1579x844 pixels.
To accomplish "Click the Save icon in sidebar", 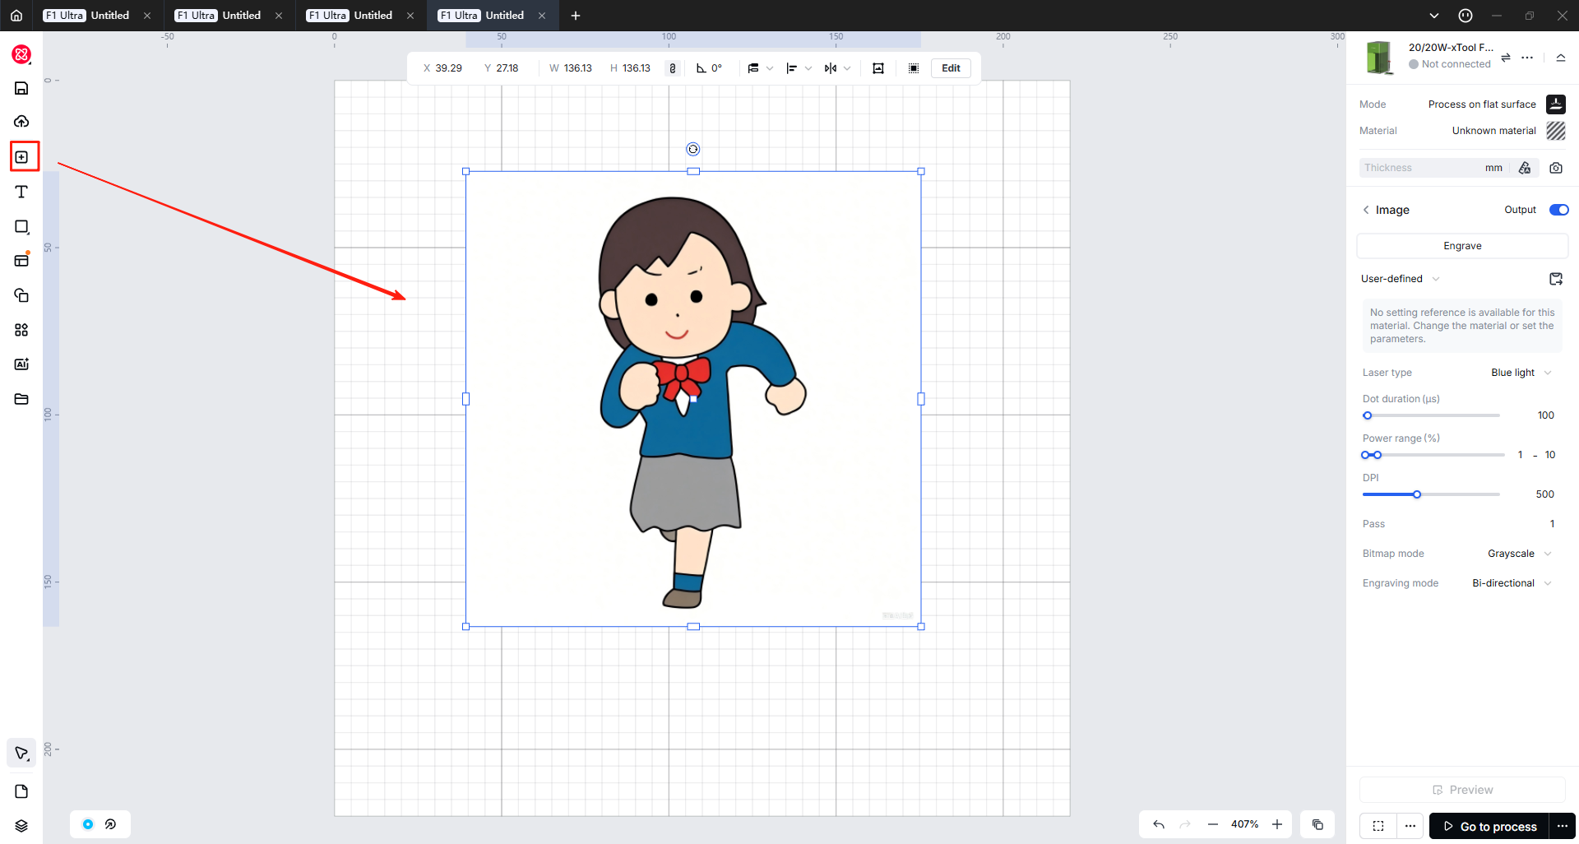I will [22, 88].
